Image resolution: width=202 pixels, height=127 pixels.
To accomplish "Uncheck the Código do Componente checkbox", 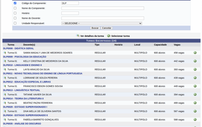I will coord(15,3).
